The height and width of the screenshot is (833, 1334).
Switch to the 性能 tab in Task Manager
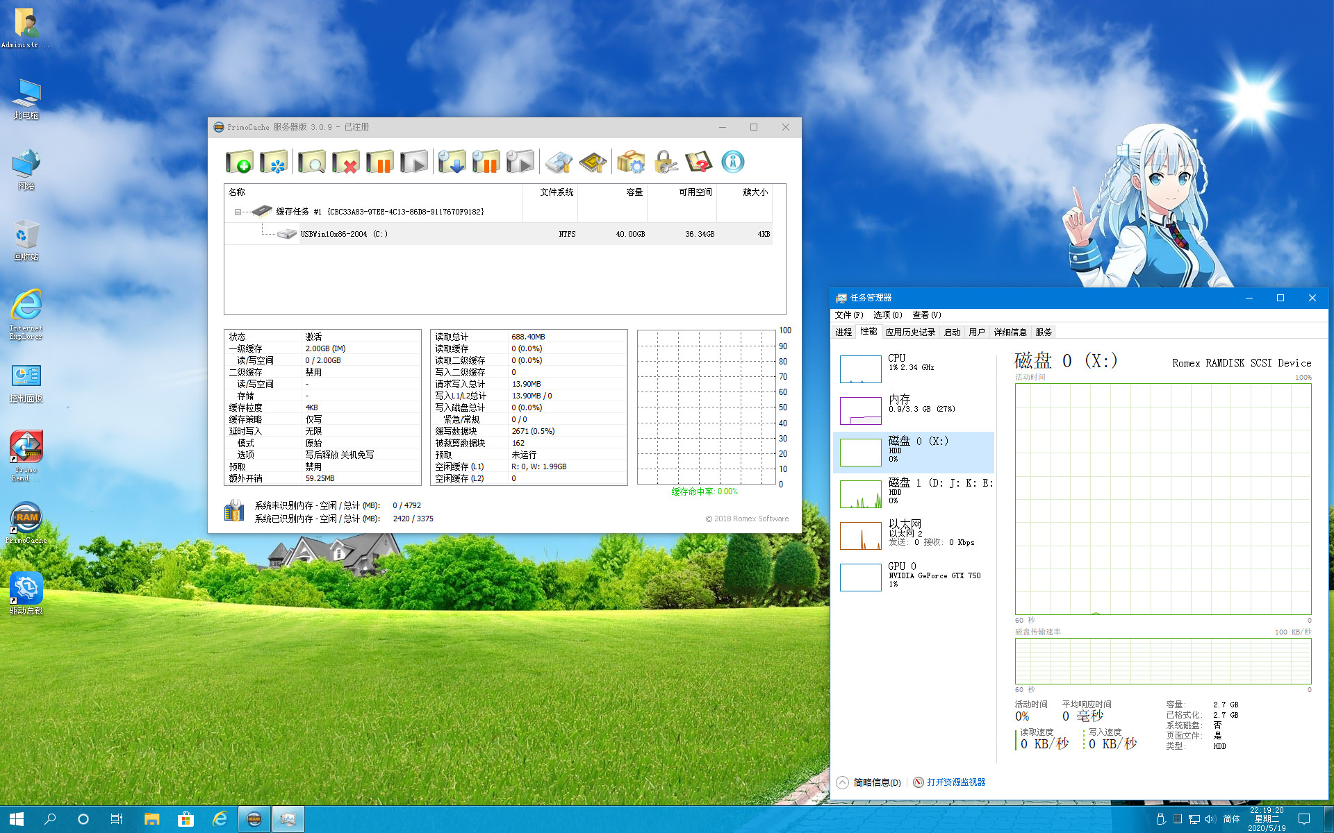[868, 332]
